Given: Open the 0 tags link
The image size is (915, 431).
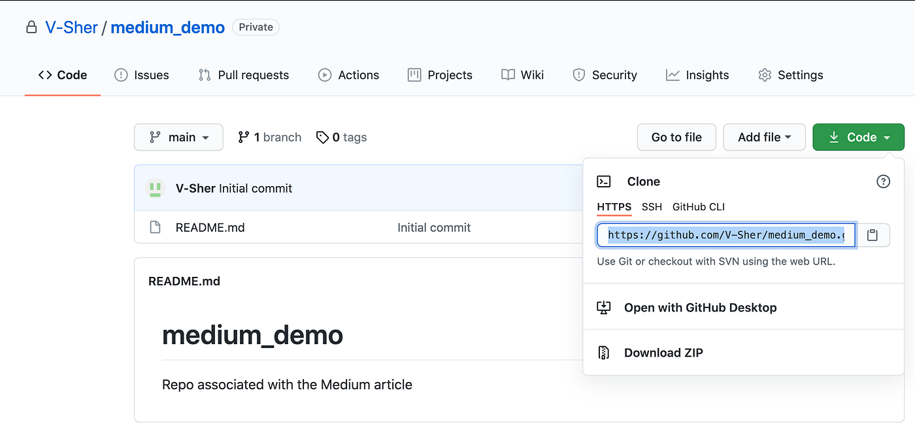Looking at the screenshot, I should 341,137.
